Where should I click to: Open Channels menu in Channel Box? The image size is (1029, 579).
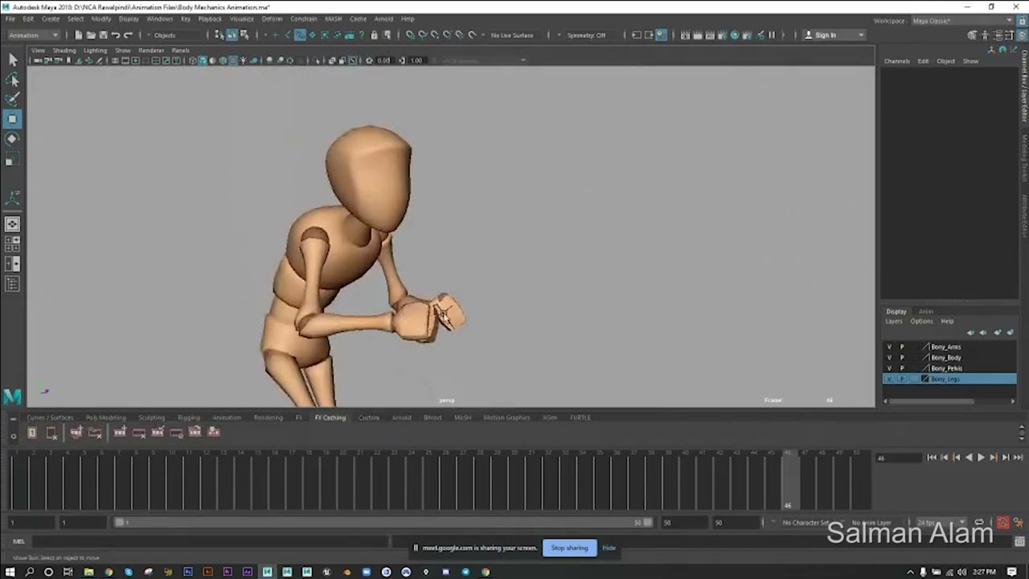(x=896, y=61)
